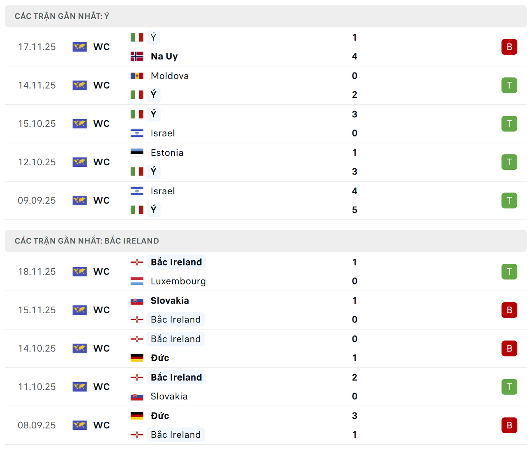Click the Slovakia flag in the 15.11.25 match
532x452 pixels.
tap(137, 301)
